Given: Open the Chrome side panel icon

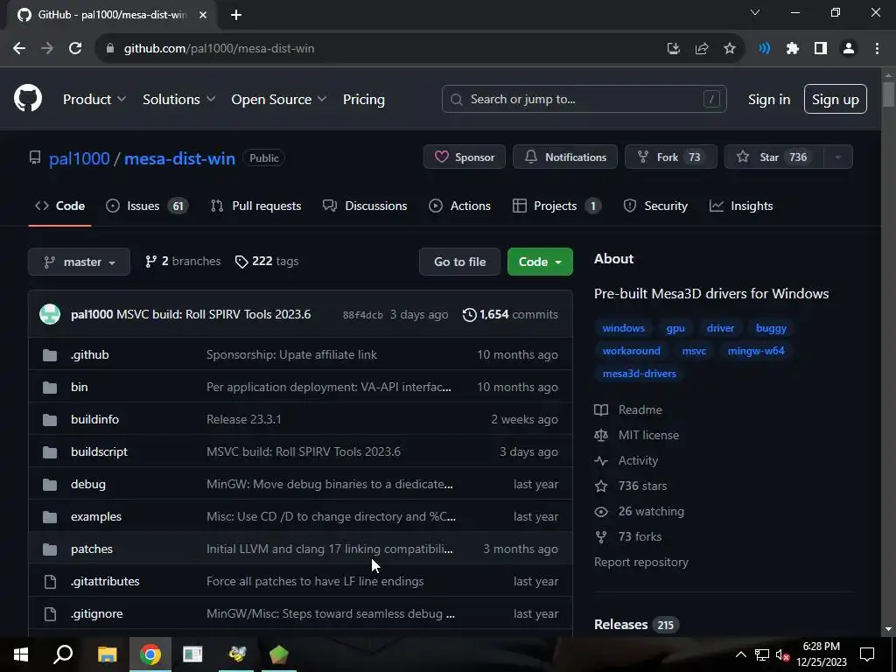Looking at the screenshot, I should 821,49.
